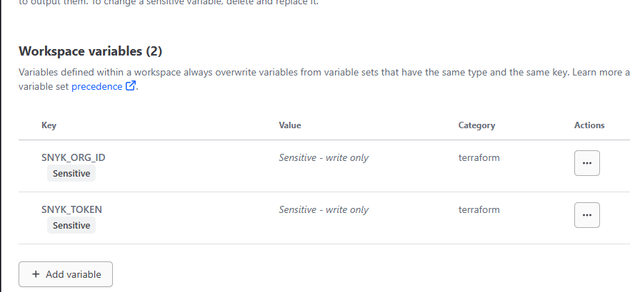
Task: Click the Sensitive badge under SNYK_ORG_ID
Action: pos(71,174)
